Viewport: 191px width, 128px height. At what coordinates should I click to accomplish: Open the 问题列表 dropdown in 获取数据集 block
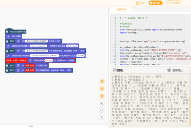click(x=62, y=61)
